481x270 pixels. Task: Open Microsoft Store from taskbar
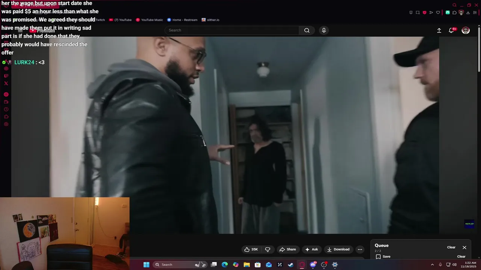(258, 265)
